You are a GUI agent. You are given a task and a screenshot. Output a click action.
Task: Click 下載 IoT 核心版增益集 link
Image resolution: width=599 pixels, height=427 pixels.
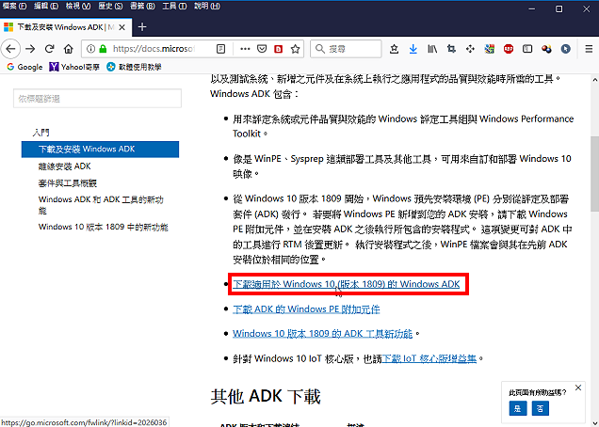[429, 358]
